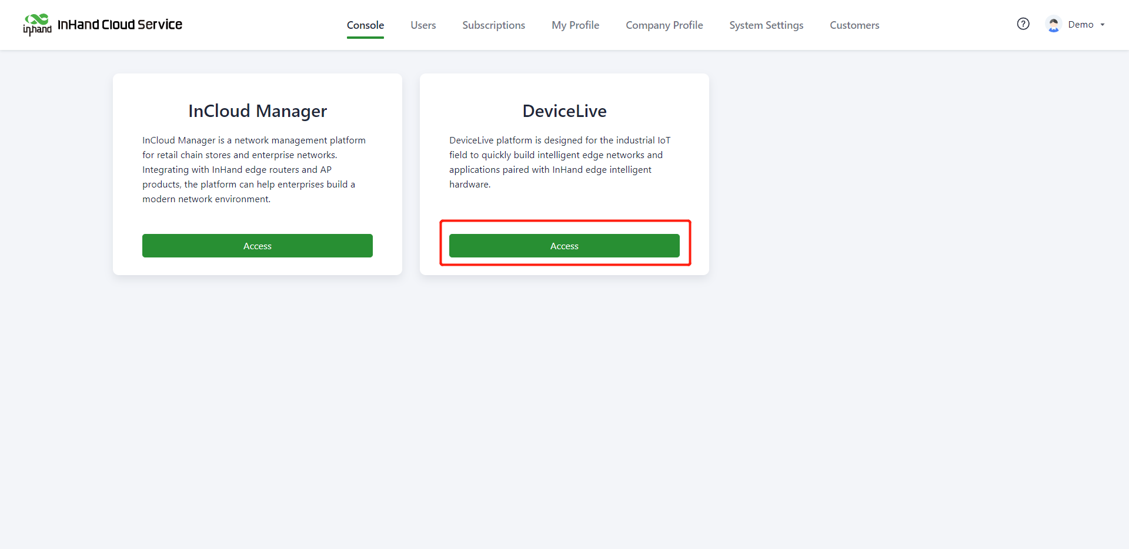
Task: Switch to the Console tab
Action: (365, 25)
